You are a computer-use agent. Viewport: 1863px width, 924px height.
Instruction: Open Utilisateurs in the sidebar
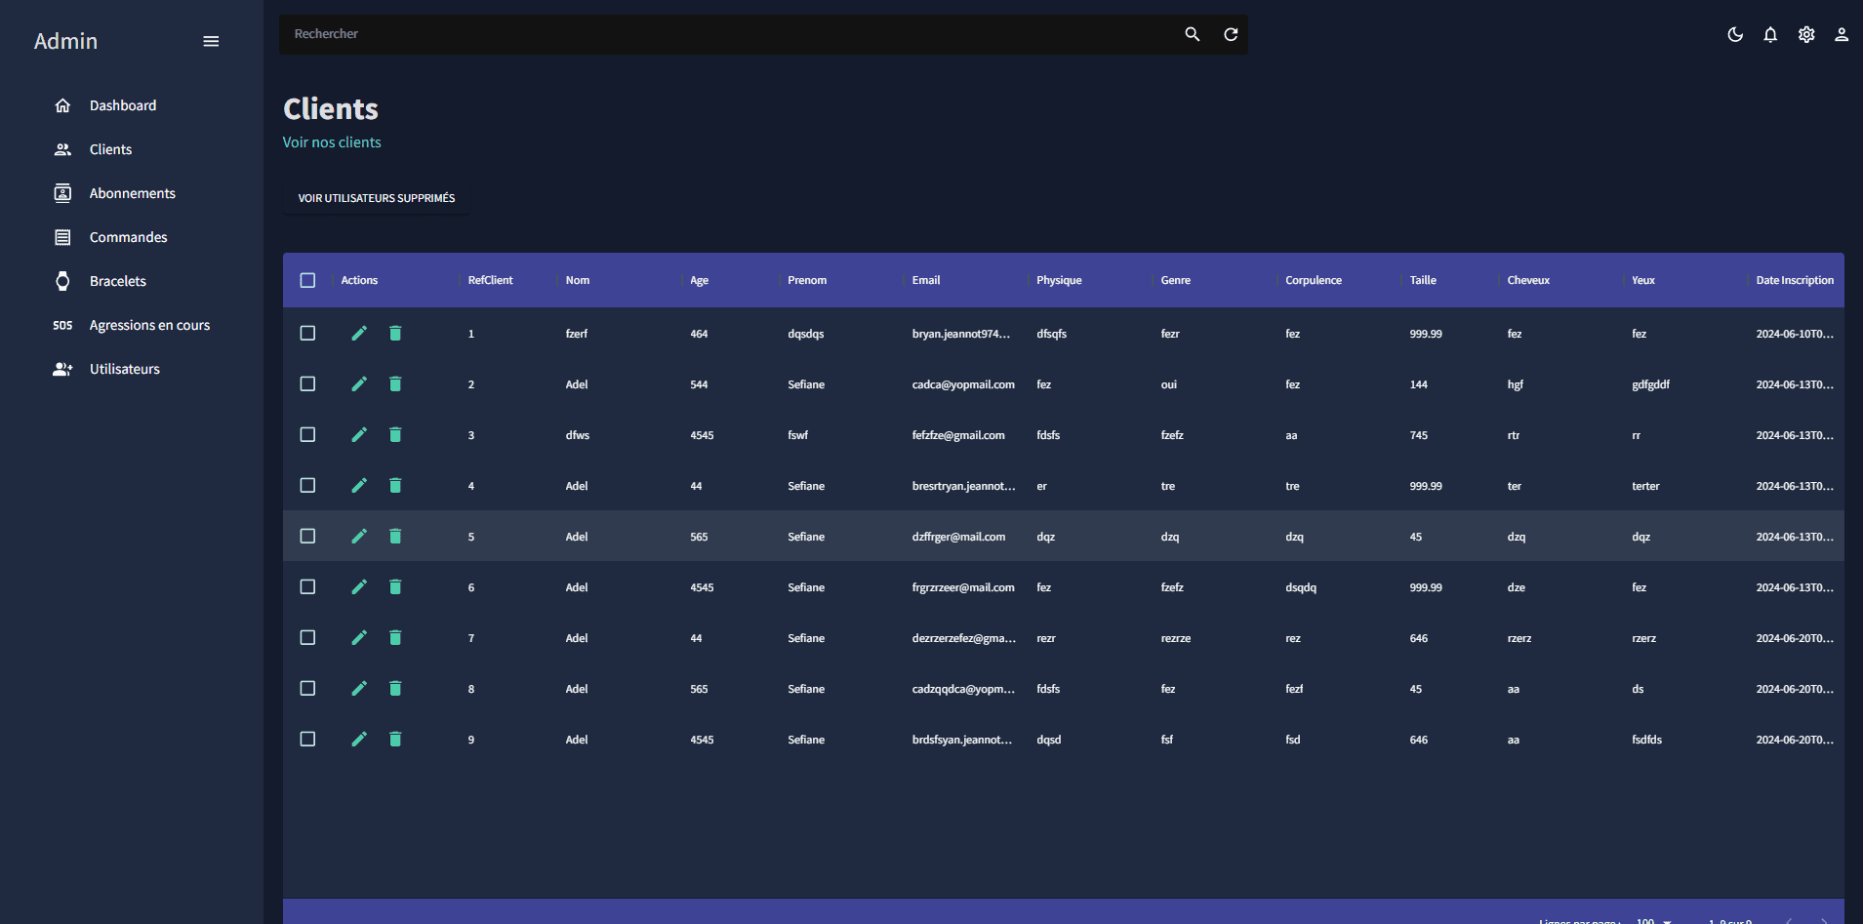coord(125,369)
